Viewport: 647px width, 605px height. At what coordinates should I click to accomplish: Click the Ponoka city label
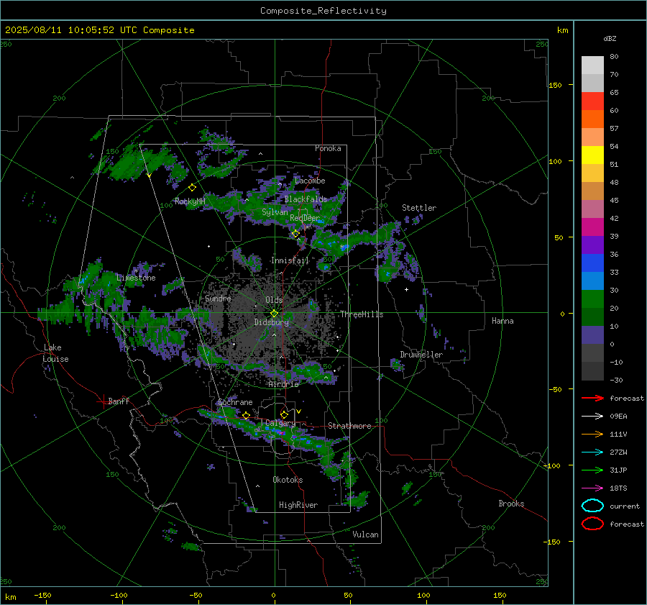(328, 148)
